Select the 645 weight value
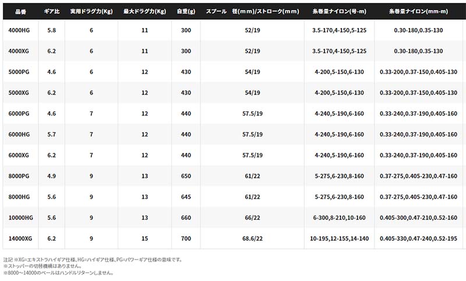Image resolution: width=466 pixels, height=281 pixels. (x=185, y=197)
